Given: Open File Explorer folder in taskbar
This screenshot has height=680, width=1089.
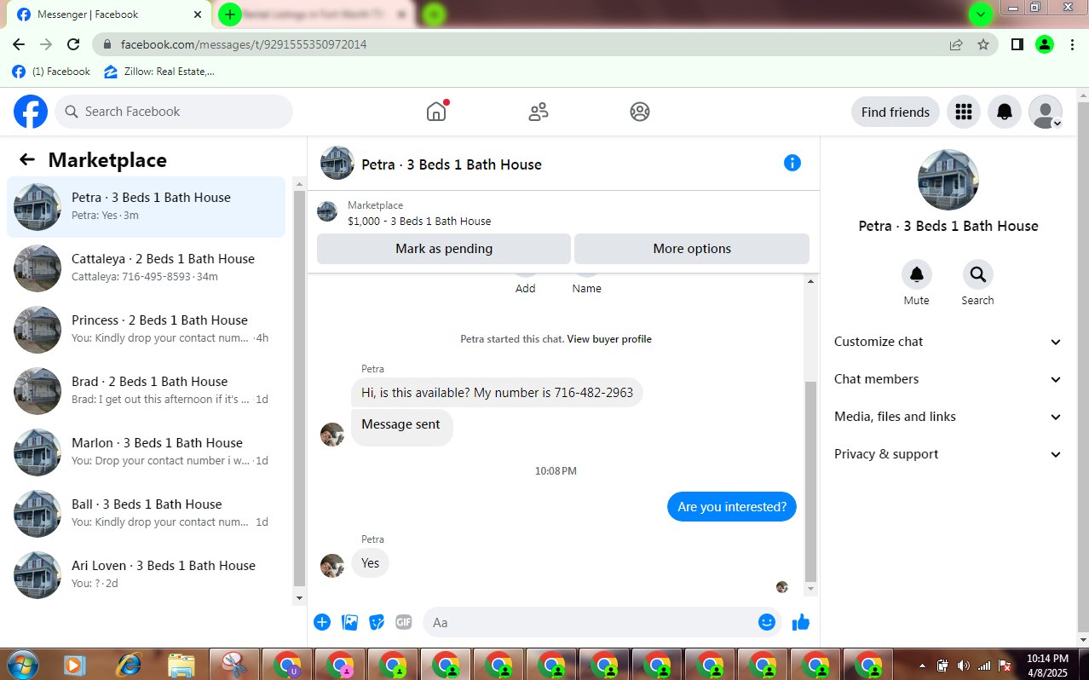Looking at the screenshot, I should point(181,665).
